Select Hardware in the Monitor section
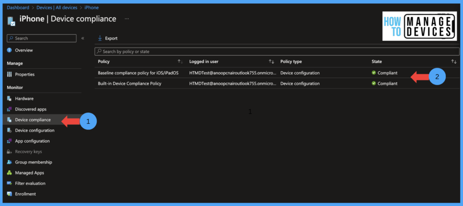 coord(24,98)
